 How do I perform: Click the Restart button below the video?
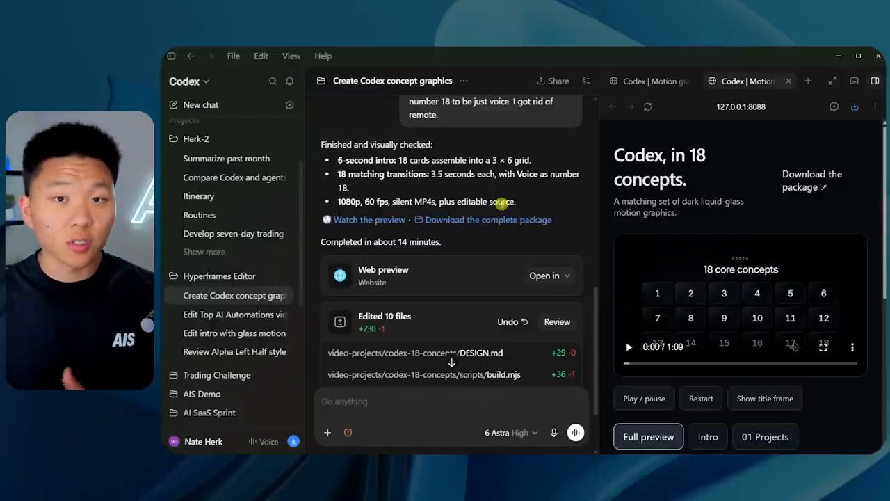tap(701, 399)
